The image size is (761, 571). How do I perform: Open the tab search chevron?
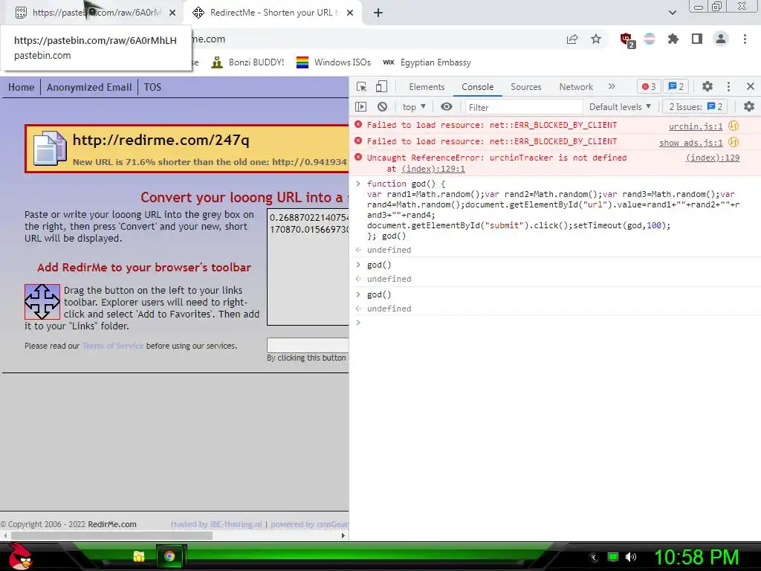[x=672, y=13]
